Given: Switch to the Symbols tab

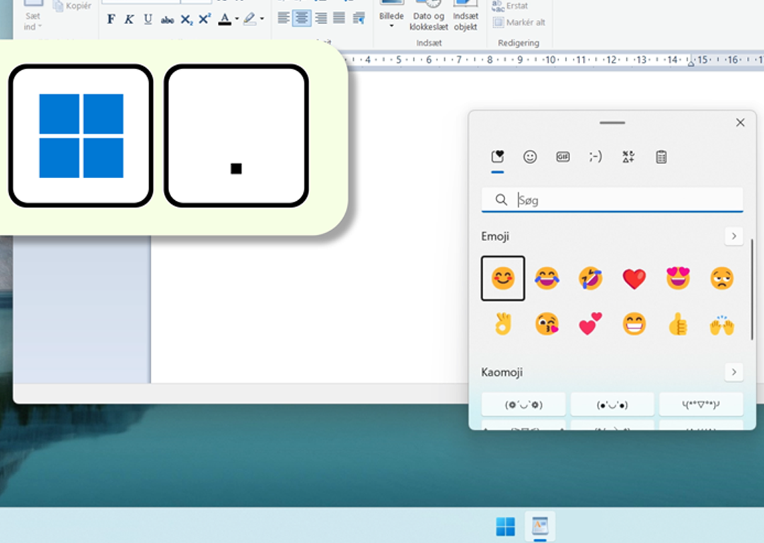Looking at the screenshot, I should pos(628,157).
